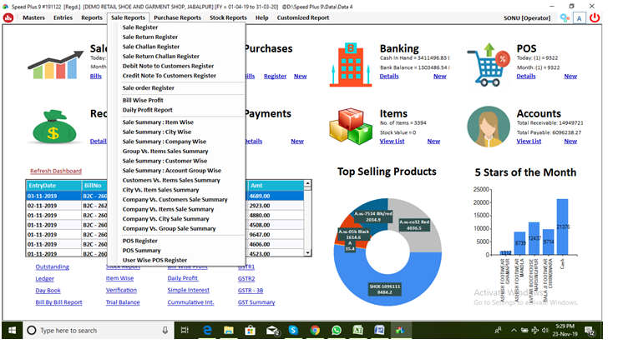The width and height of the screenshot is (628, 349).
Task: Open Word from the taskbar
Action: pyautogui.click(x=379, y=330)
